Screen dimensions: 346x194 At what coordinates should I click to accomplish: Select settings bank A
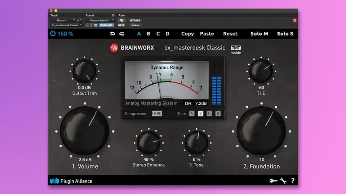click(139, 34)
